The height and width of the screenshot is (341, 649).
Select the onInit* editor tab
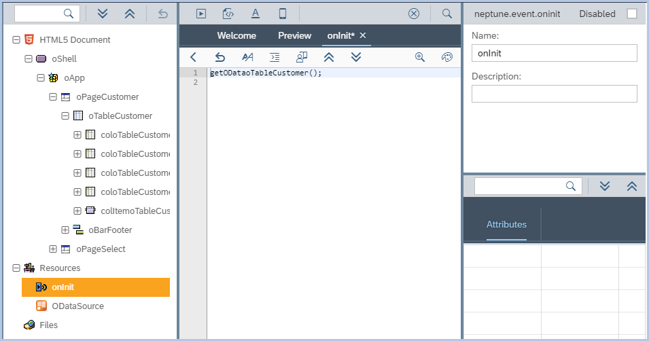(340, 35)
